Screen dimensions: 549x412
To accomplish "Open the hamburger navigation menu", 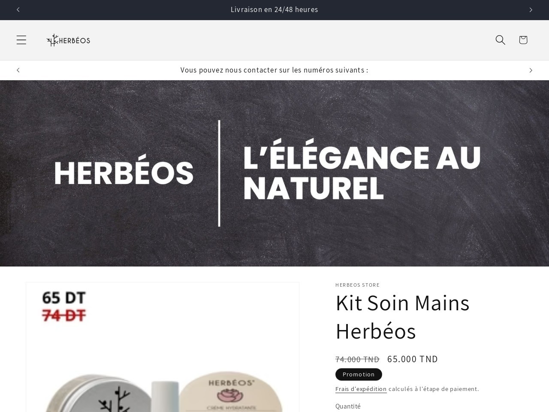I will [21, 40].
